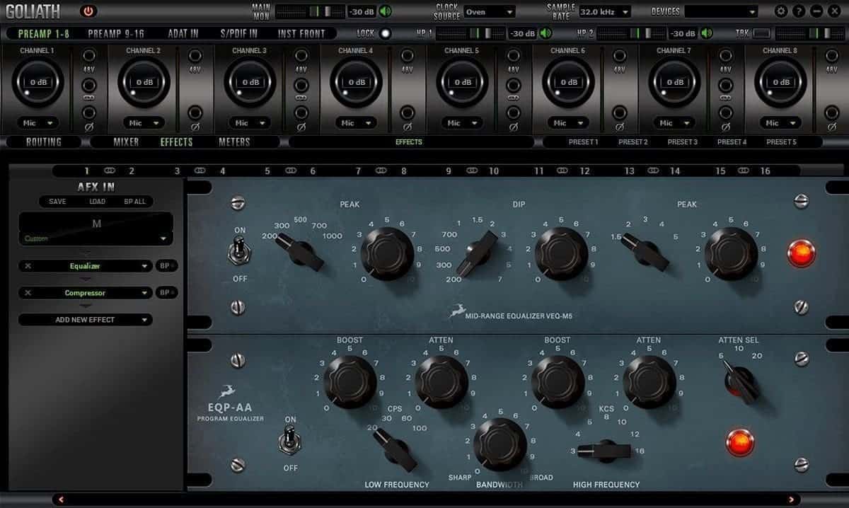The height and width of the screenshot is (508, 849).
Task: Open help with the question mark icon
Action: (x=799, y=11)
